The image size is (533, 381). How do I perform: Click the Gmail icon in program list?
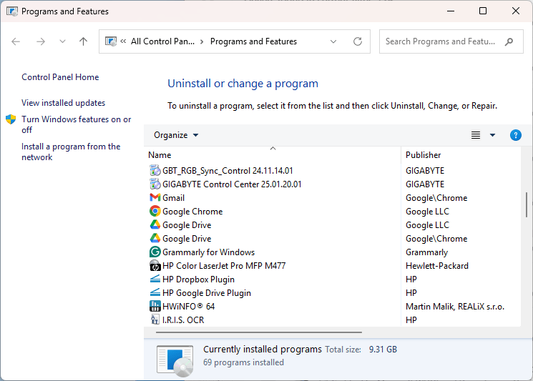pyautogui.click(x=155, y=198)
